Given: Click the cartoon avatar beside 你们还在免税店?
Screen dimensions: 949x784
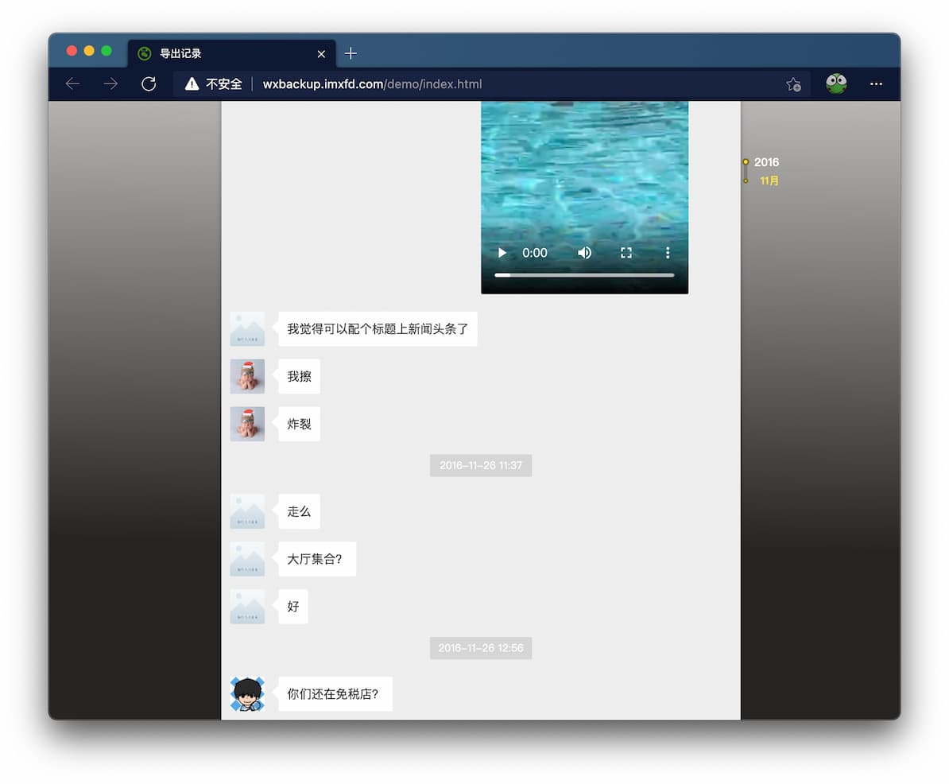Looking at the screenshot, I should pos(247,694).
